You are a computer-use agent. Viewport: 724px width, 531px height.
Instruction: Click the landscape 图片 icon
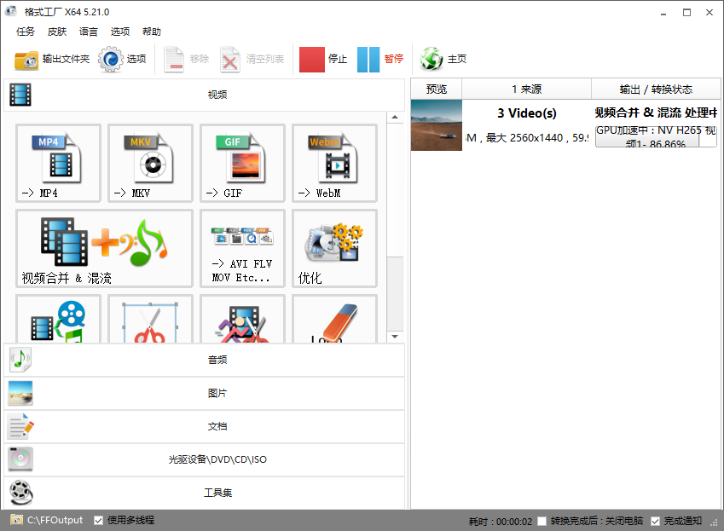(20, 393)
